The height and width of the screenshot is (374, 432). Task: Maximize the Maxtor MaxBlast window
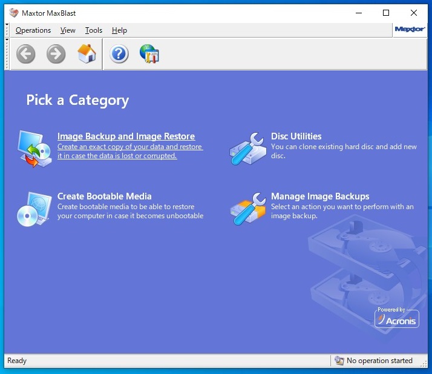coord(386,13)
